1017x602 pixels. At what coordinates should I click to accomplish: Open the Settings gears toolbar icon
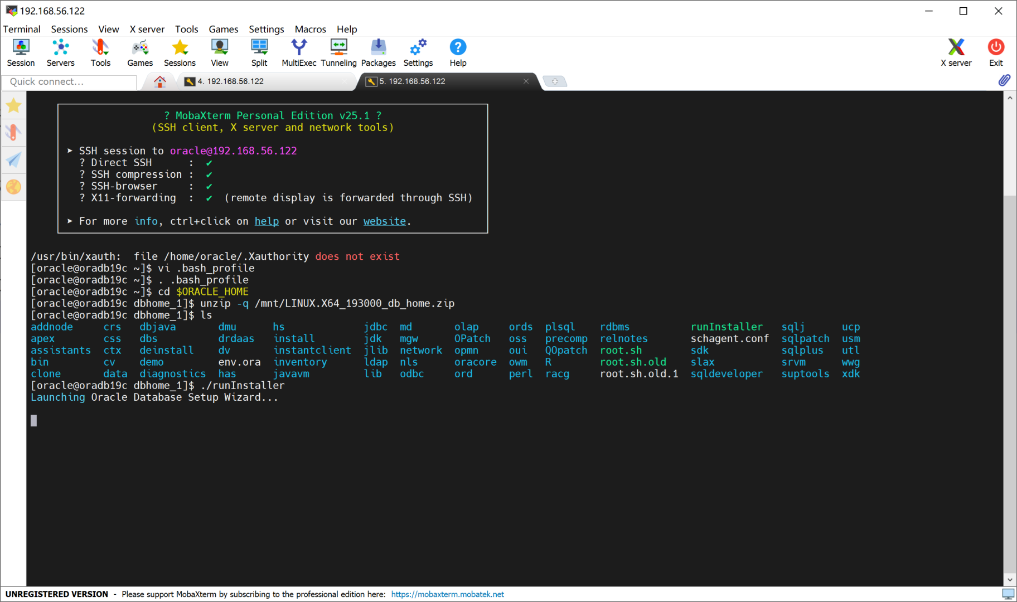[418, 53]
